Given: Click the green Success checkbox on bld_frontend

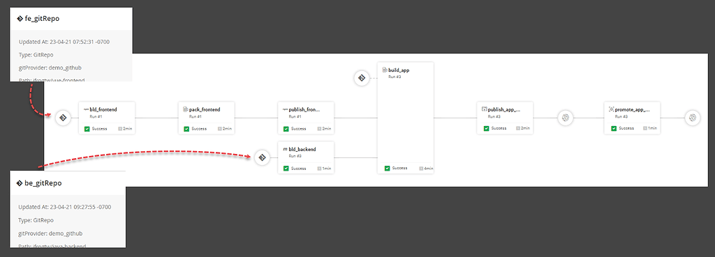Looking at the screenshot, I should coord(87,129).
